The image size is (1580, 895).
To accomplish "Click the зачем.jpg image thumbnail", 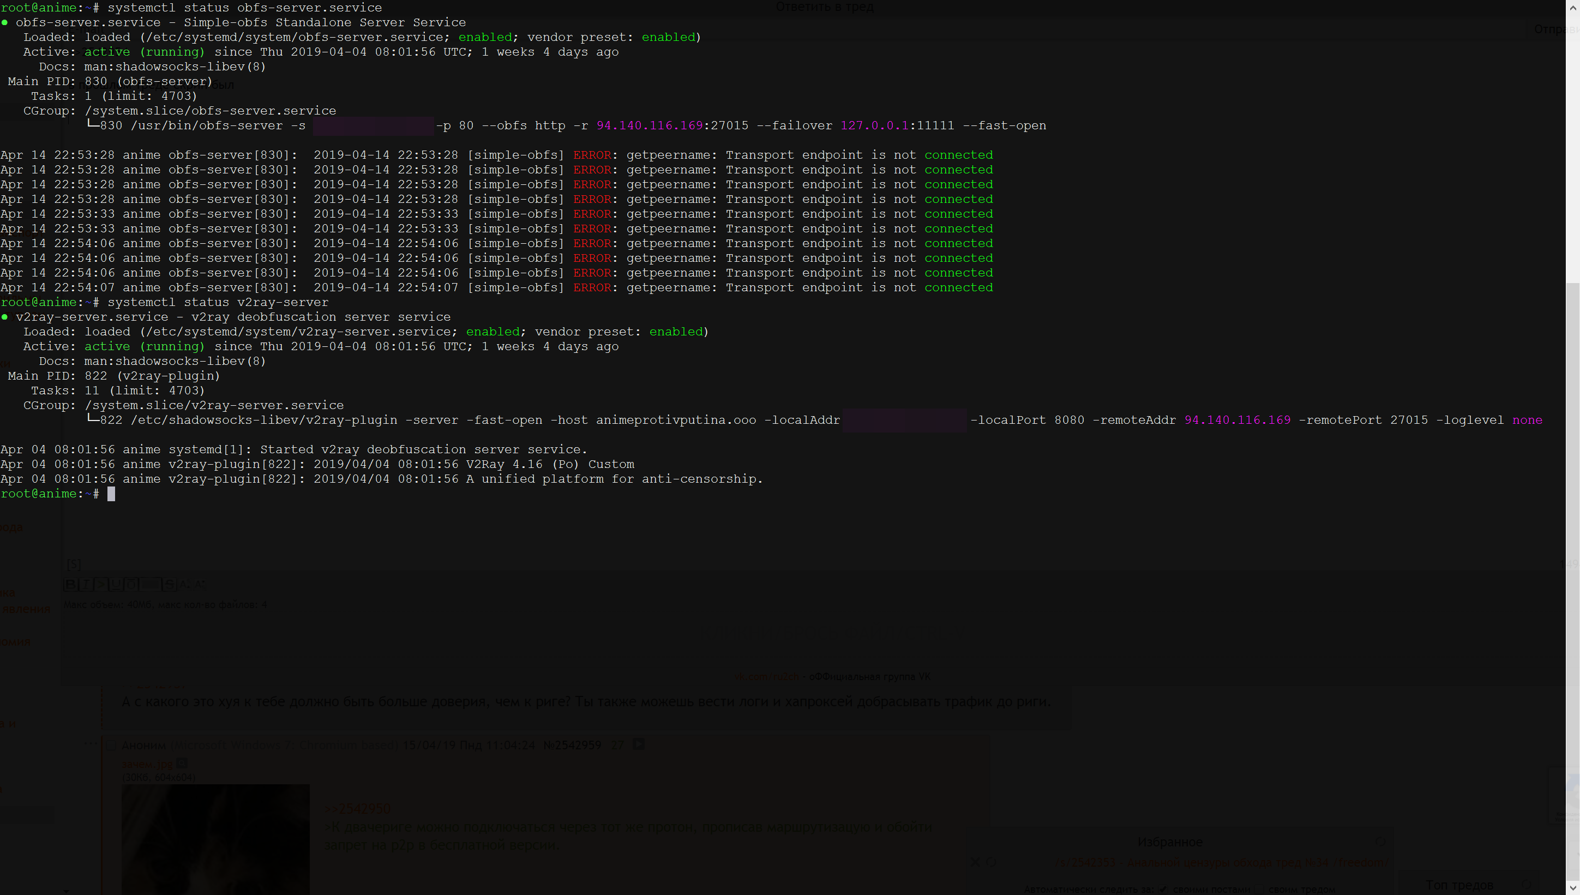I will pyautogui.click(x=215, y=839).
